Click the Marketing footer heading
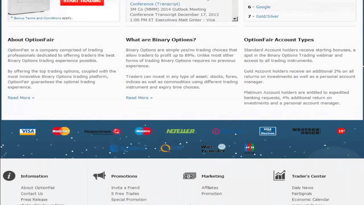The height and width of the screenshot is (205, 364). pos(213,176)
